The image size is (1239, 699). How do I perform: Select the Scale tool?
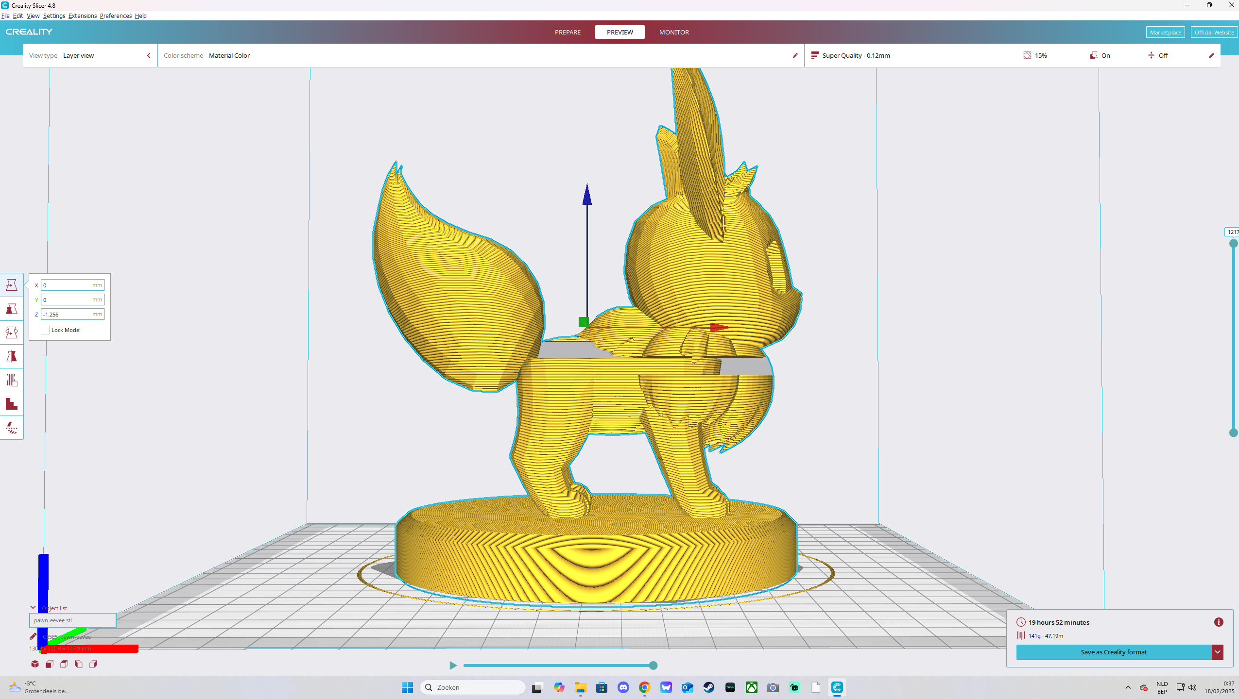[12, 309]
